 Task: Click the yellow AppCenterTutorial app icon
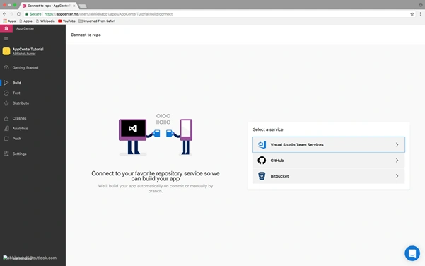coord(6,51)
